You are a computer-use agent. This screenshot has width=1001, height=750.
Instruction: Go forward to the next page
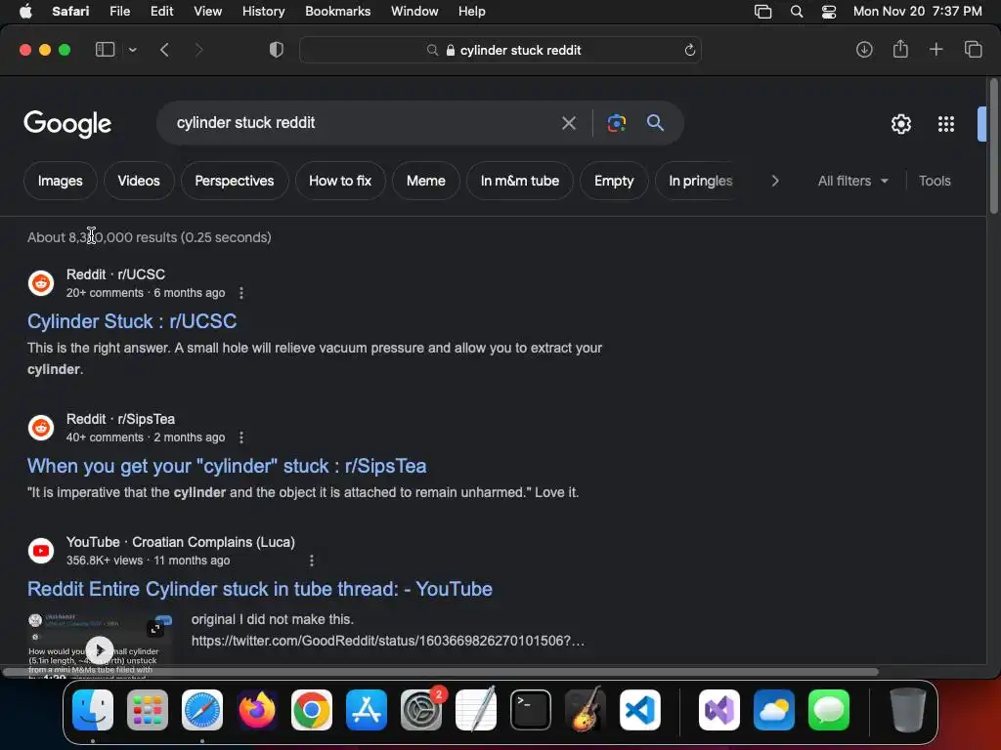(x=198, y=50)
